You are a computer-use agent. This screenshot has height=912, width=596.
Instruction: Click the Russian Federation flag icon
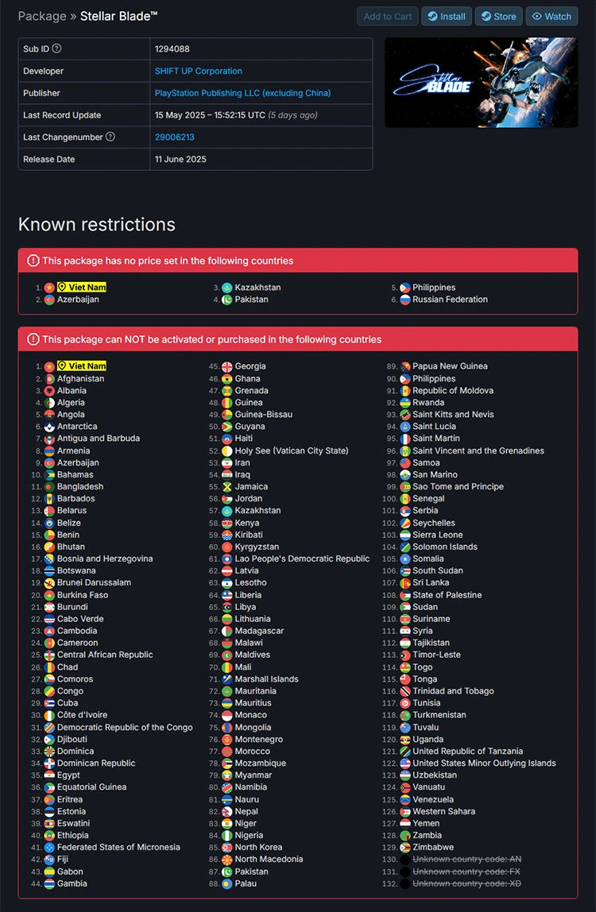click(405, 299)
